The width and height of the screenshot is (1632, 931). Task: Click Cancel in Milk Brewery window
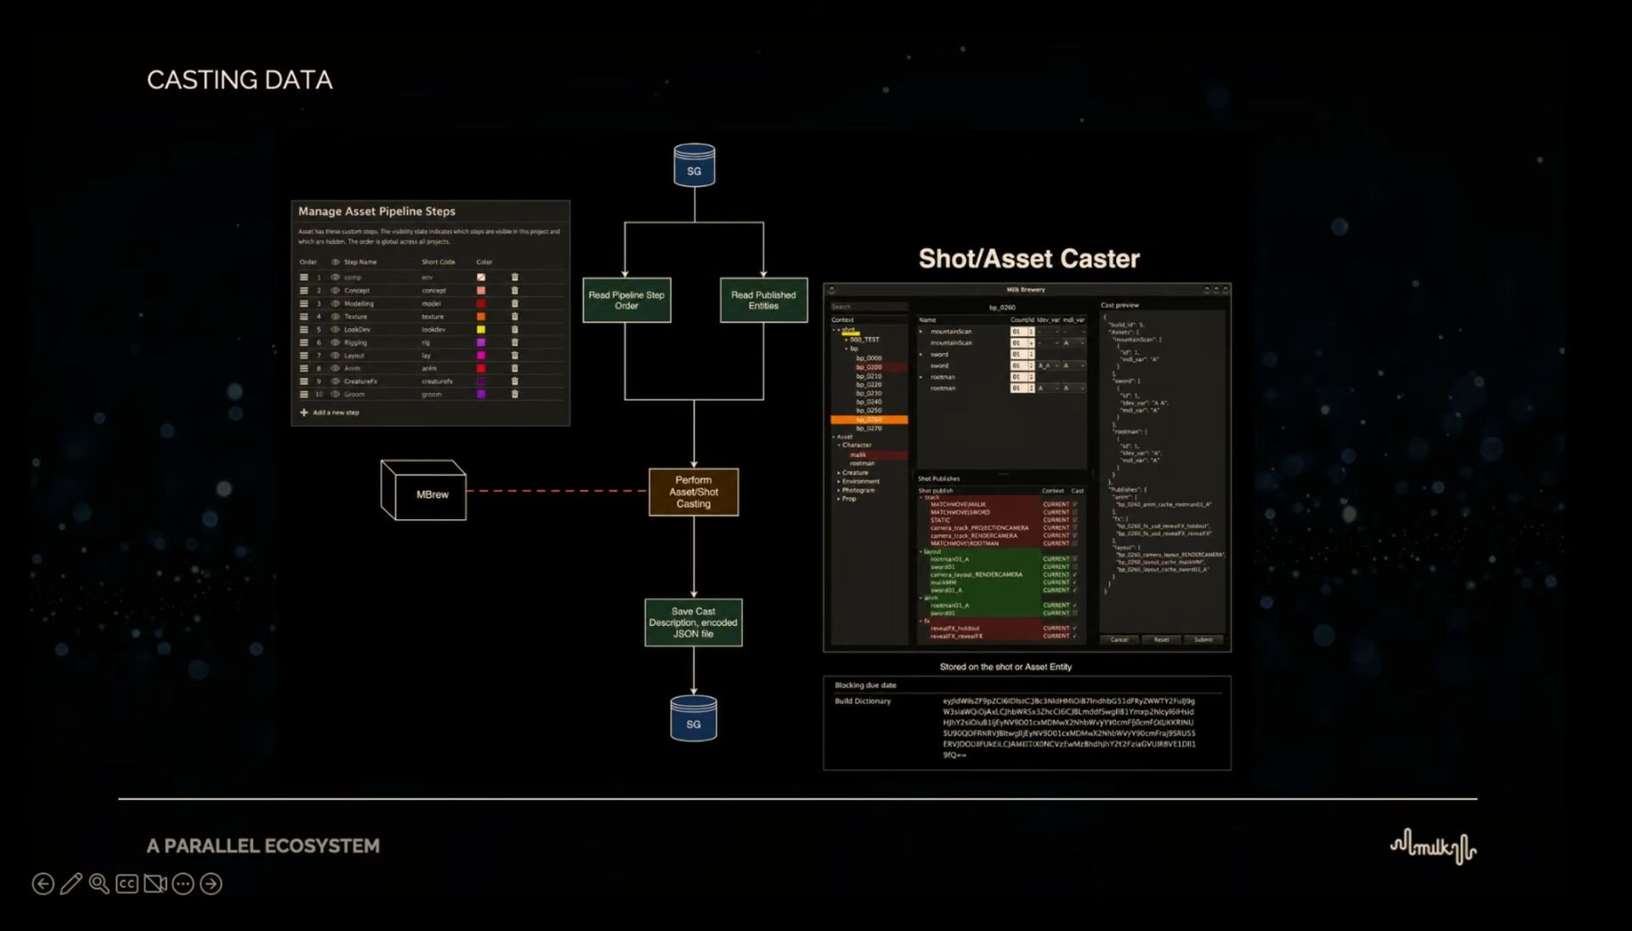tap(1119, 640)
